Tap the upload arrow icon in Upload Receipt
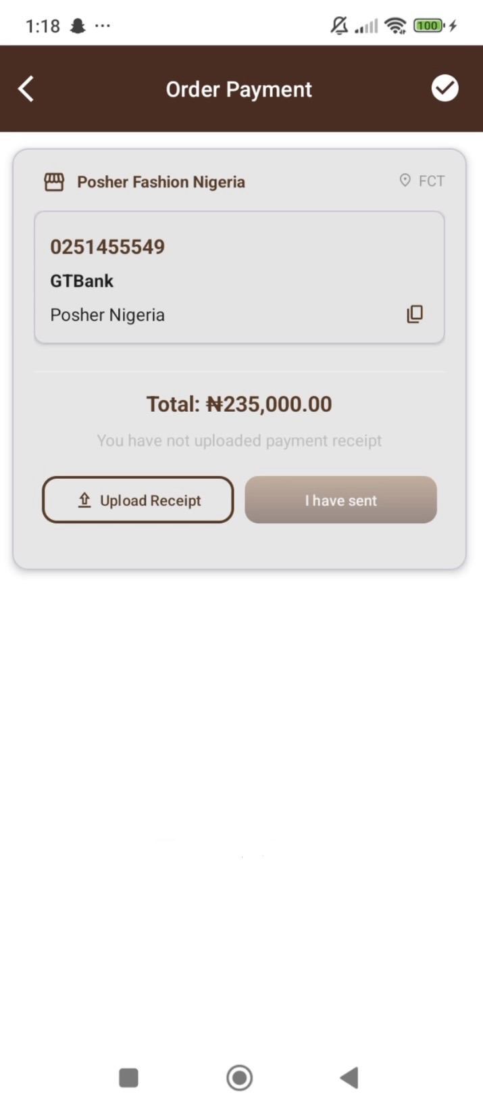The width and height of the screenshot is (483, 1109). [84, 500]
